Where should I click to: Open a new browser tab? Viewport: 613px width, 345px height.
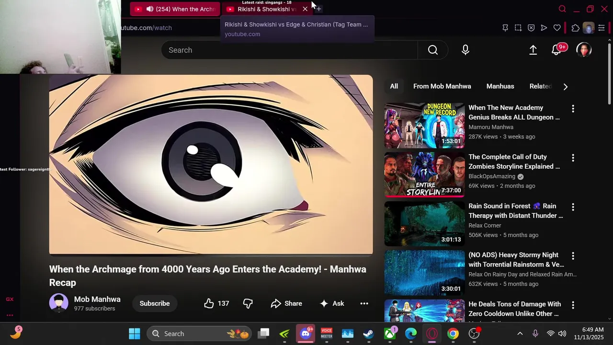pos(319,9)
